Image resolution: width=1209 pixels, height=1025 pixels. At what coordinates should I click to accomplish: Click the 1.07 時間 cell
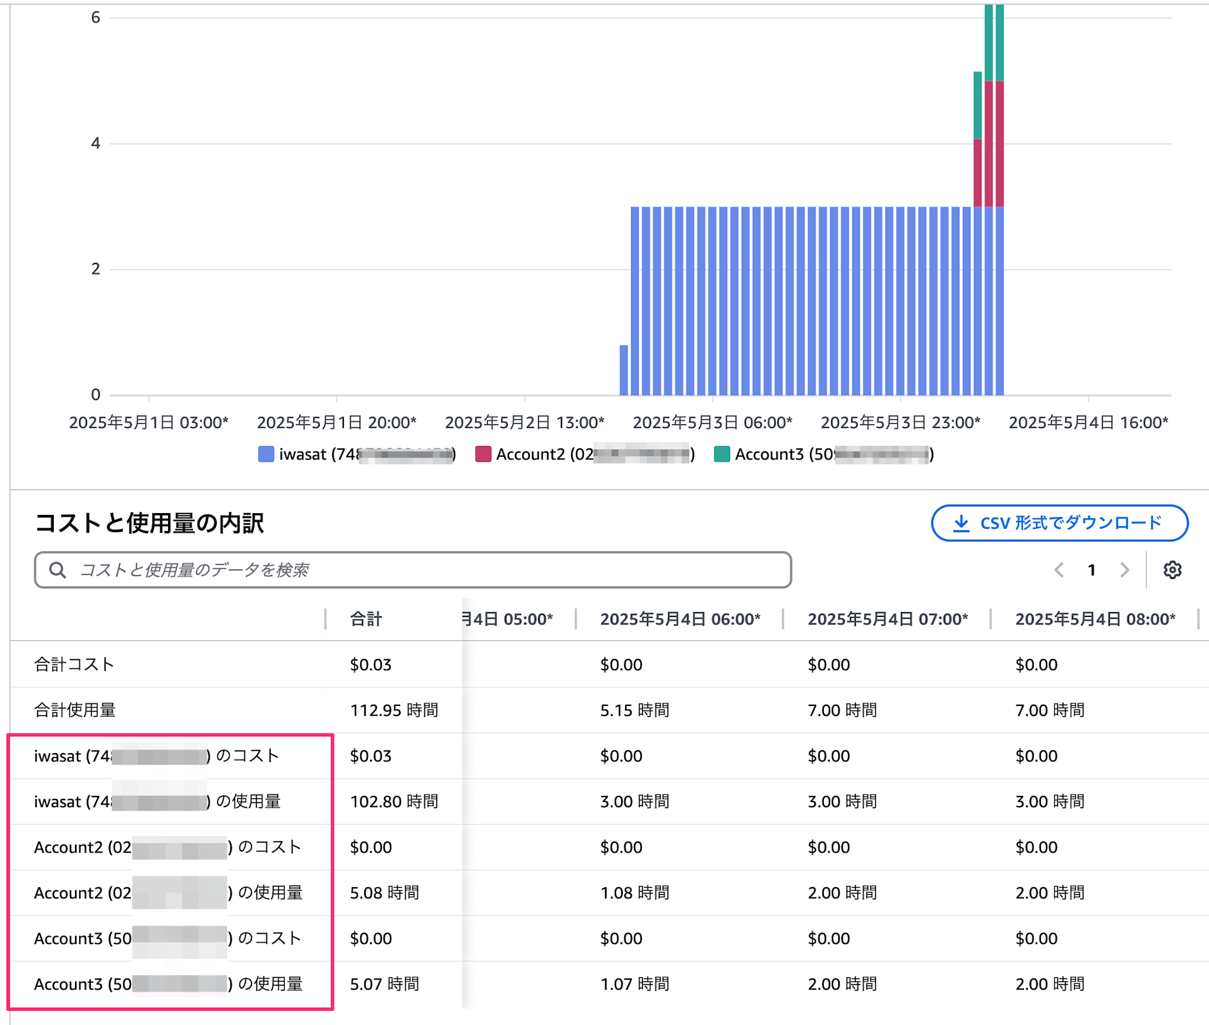click(x=635, y=984)
